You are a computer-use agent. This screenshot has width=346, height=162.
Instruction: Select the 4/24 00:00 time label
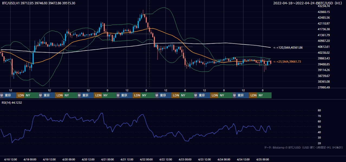pos(224,159)
